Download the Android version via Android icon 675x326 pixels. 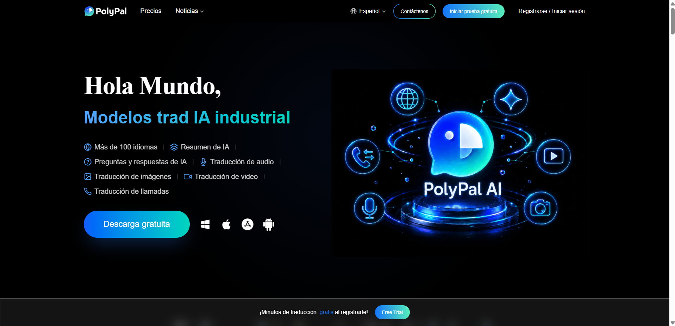click(x=269, y=224)
